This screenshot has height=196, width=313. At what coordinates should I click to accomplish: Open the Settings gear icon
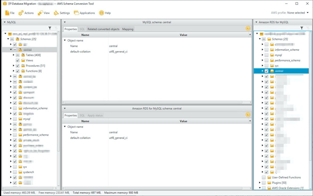(x=56, y=13)
